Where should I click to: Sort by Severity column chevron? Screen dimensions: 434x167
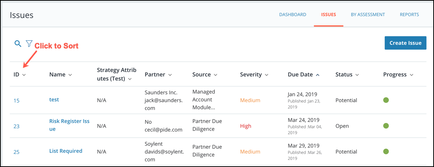267,75
